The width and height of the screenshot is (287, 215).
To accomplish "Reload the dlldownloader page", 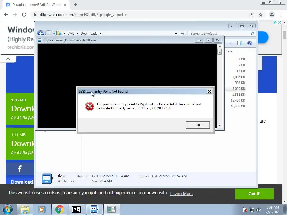I will (24, 15).
